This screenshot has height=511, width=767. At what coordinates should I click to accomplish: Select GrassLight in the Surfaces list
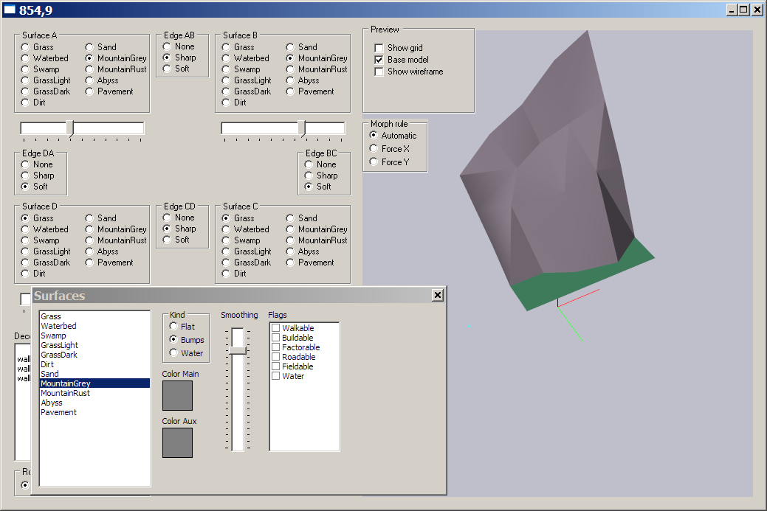pos(94,345)
